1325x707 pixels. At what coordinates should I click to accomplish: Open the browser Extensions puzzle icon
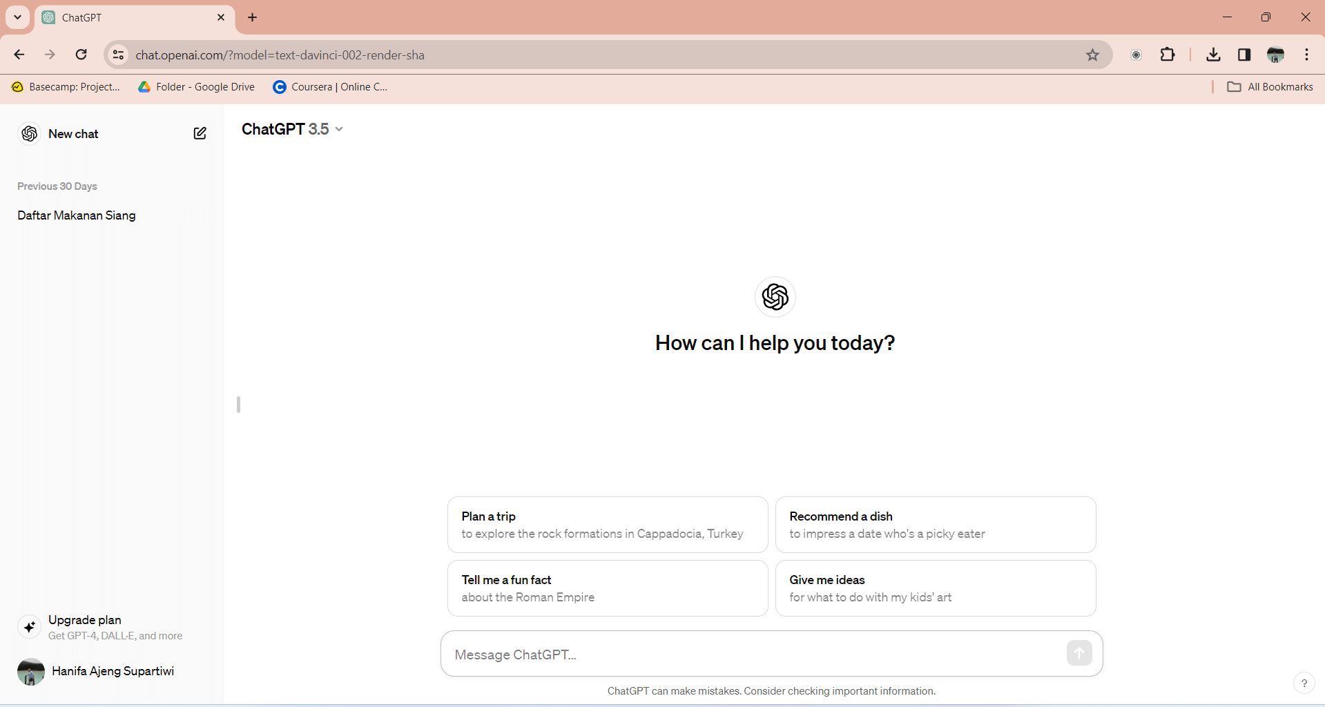(1168, 55)
